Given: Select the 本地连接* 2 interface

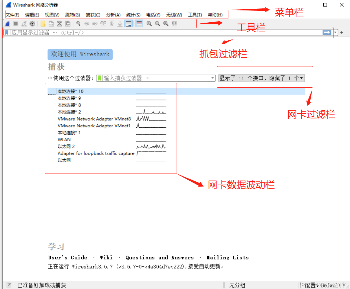Looking at the screenshot, I should coord(69,112).
